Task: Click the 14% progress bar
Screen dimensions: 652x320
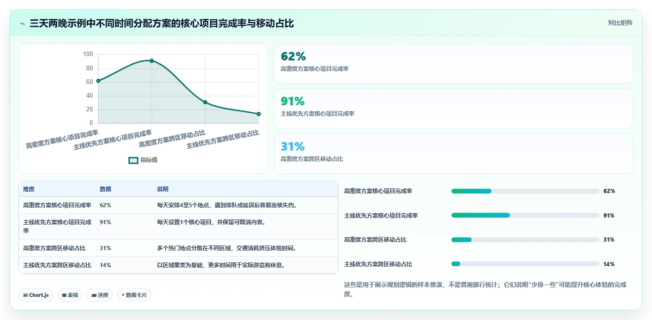Action: [525, 264]
